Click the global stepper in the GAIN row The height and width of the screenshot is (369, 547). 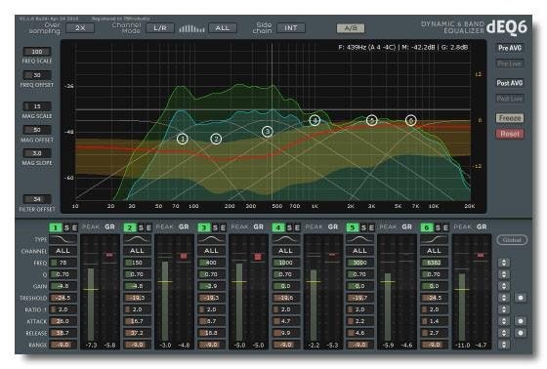[504, 286]
